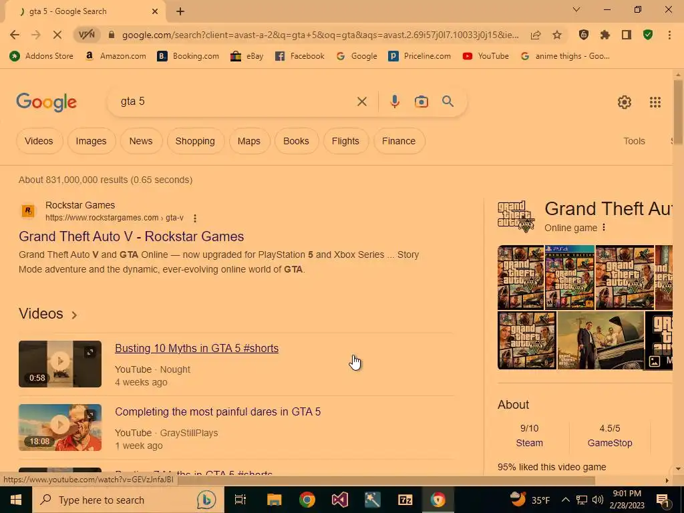Show hidden system tray icons
Screen dimensions: 684x513
pyautogui.click(x=565, y=500)
